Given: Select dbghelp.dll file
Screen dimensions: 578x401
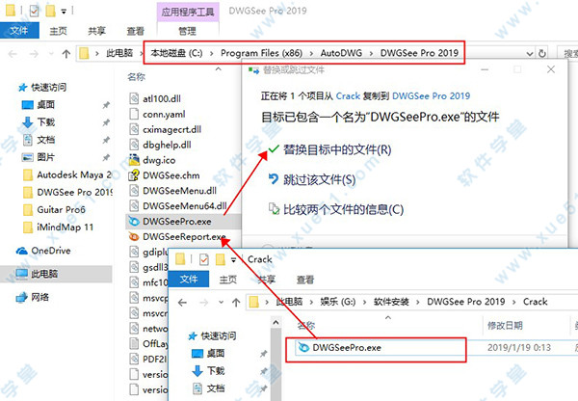Looking at the screenshot, I should 167,145.
